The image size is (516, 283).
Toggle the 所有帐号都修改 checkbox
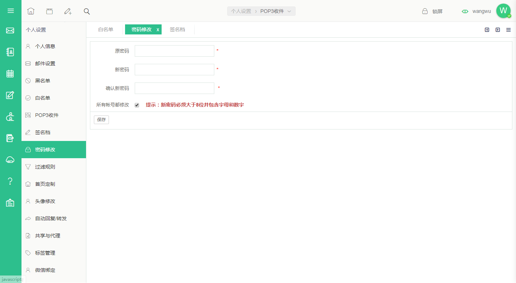click(137, 105)
